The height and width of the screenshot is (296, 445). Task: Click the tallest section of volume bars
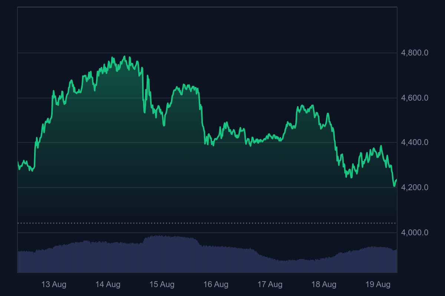[x=159, y=255]
